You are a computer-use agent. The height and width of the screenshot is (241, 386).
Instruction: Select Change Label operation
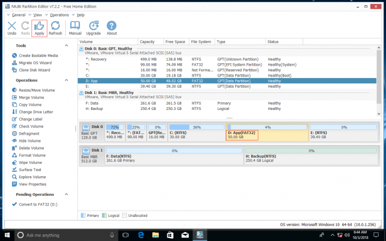pyautogui.click(x=27, y=119)
